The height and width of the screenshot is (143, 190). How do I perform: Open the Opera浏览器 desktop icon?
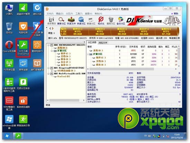pos(9,46)
